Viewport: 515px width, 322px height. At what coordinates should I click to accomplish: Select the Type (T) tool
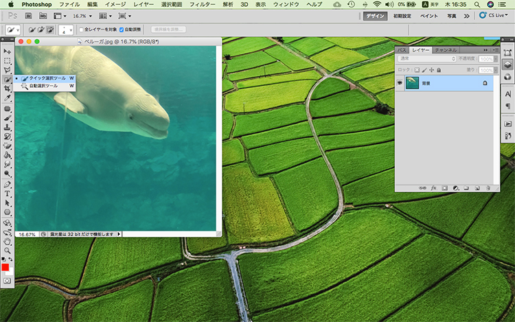click(8, 194)
